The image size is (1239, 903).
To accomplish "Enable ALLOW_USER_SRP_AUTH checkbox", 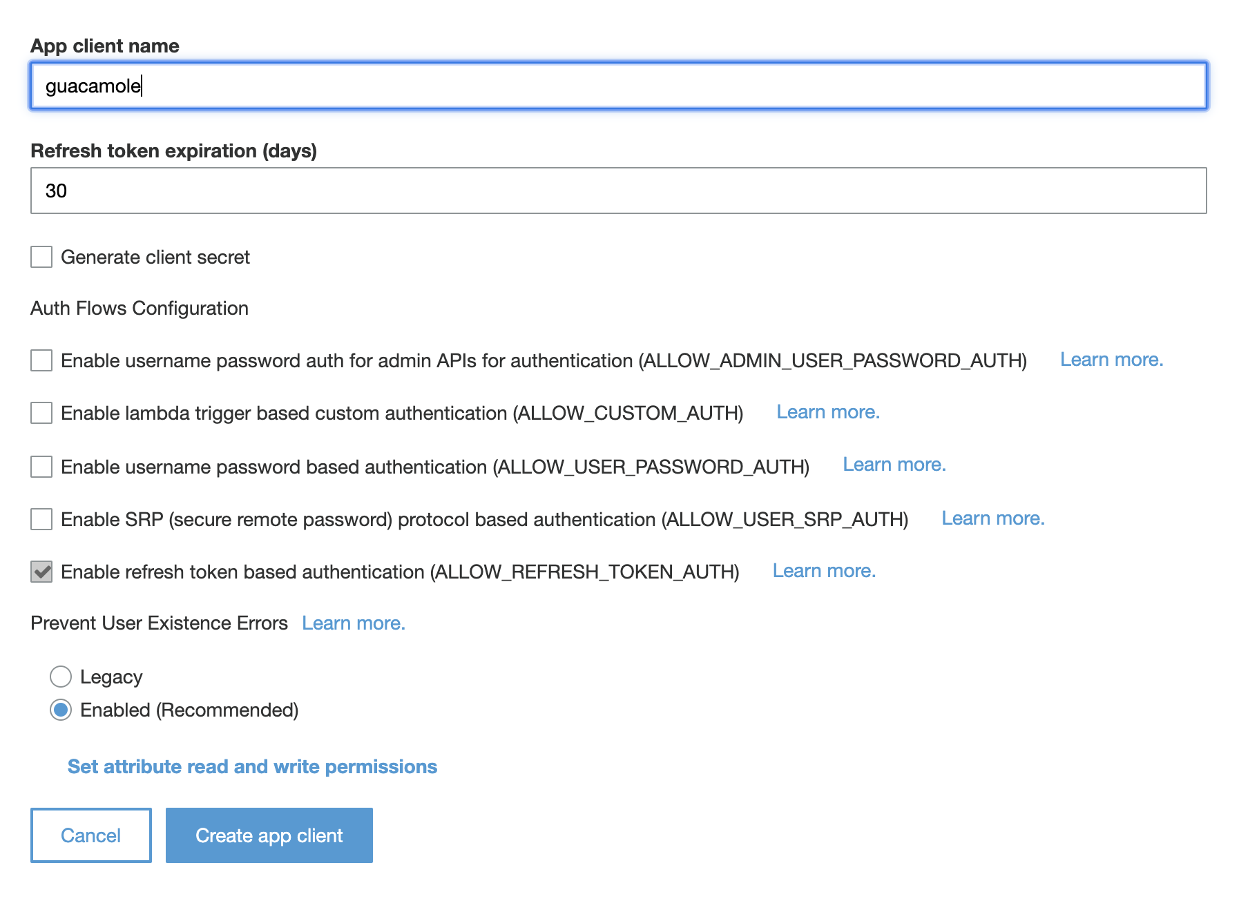I will pyautogui.click(x=41, y=519).
